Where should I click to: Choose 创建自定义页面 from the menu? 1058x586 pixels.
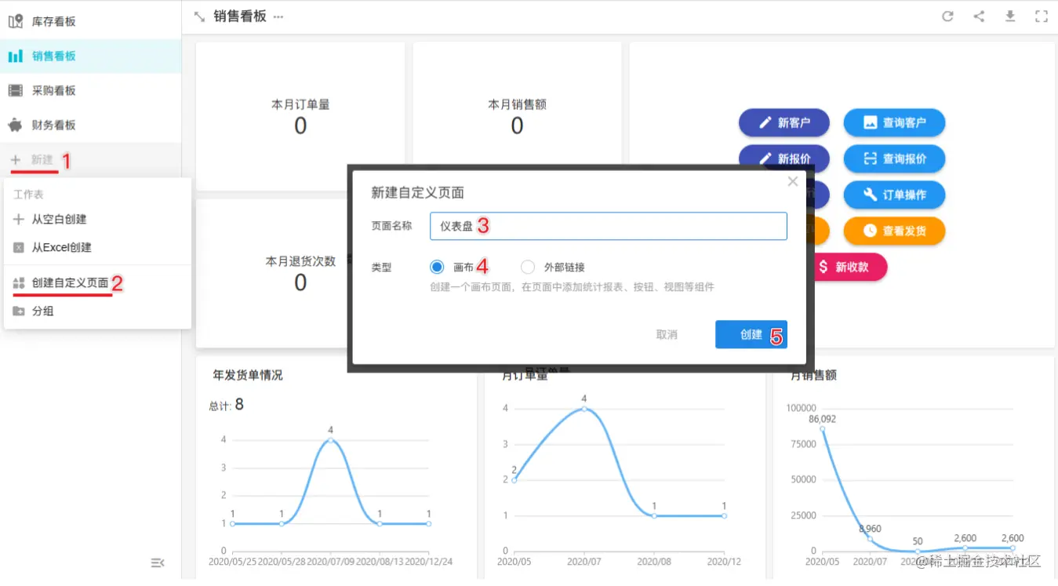point(97,283)
